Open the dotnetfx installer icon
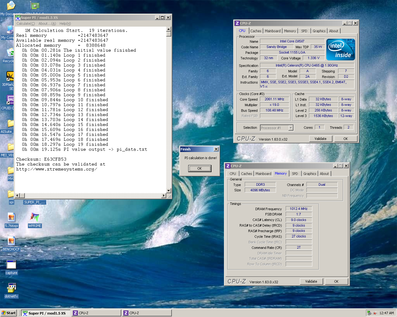 click(11, 288)
